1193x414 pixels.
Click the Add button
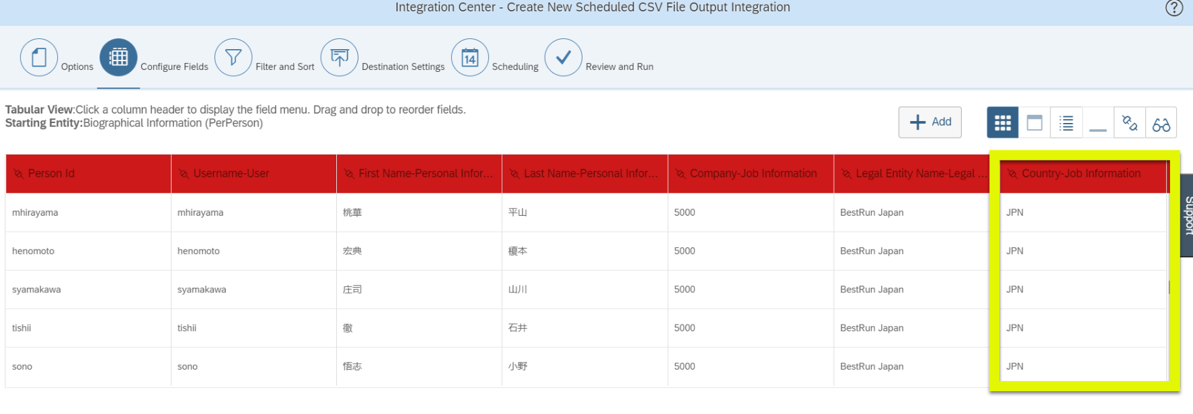coord(930,122)
